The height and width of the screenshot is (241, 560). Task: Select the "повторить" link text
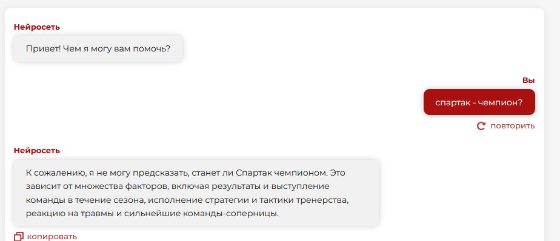pyautogui.click(x=513, y=126)
